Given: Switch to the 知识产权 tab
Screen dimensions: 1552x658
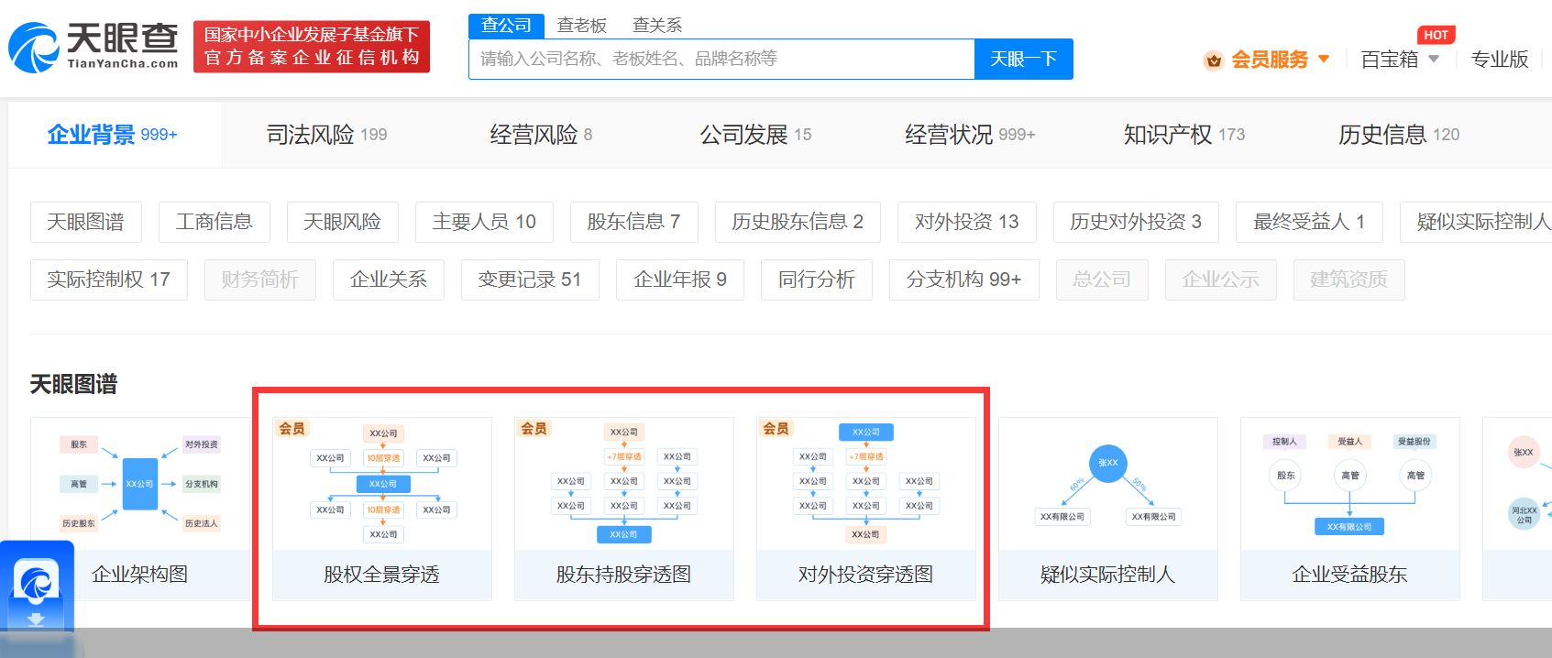Looking at the screenshot, I should point(1184,135).
